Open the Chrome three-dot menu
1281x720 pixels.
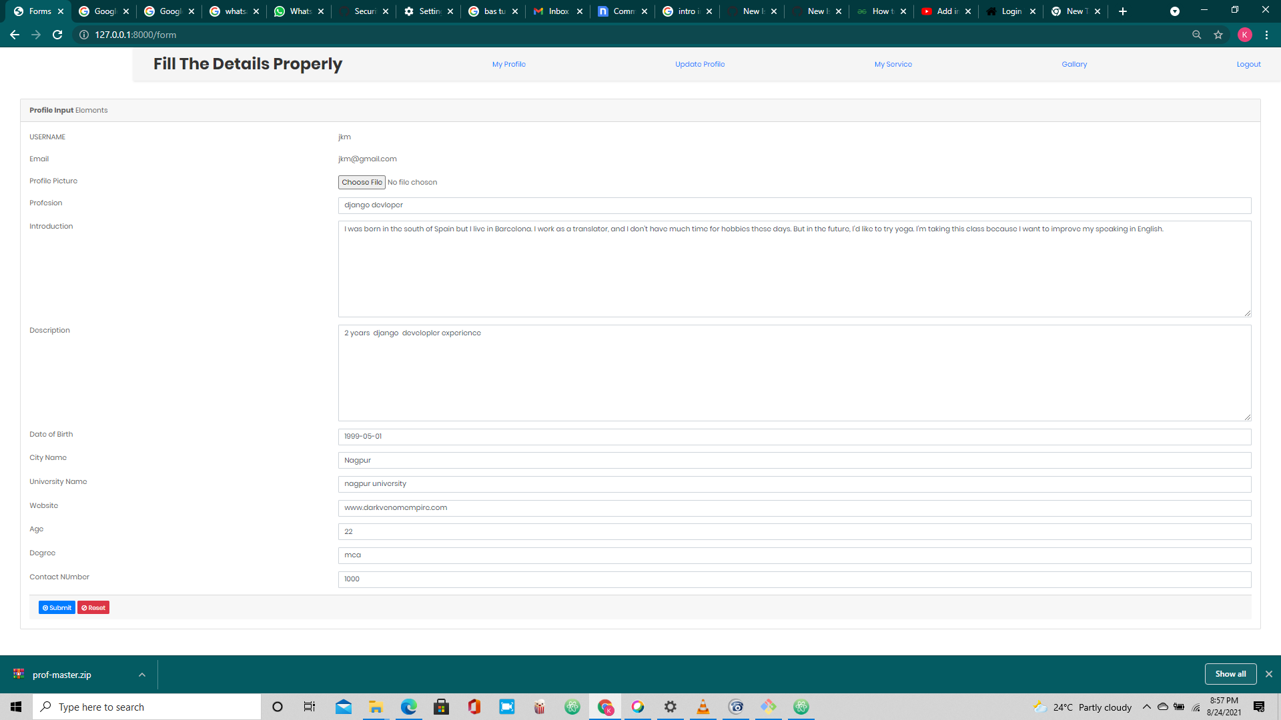[1267, 35]
